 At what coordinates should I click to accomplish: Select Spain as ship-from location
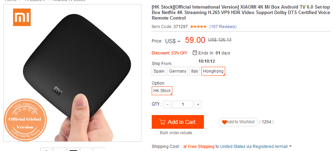pos(159,71)
